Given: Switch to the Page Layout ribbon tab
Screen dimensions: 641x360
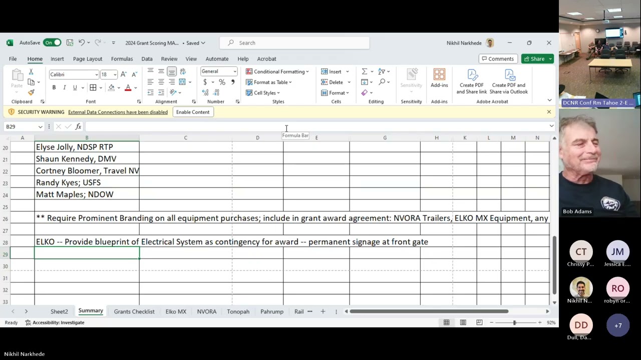Looking at the screenshot, I should tap(88, 58).
